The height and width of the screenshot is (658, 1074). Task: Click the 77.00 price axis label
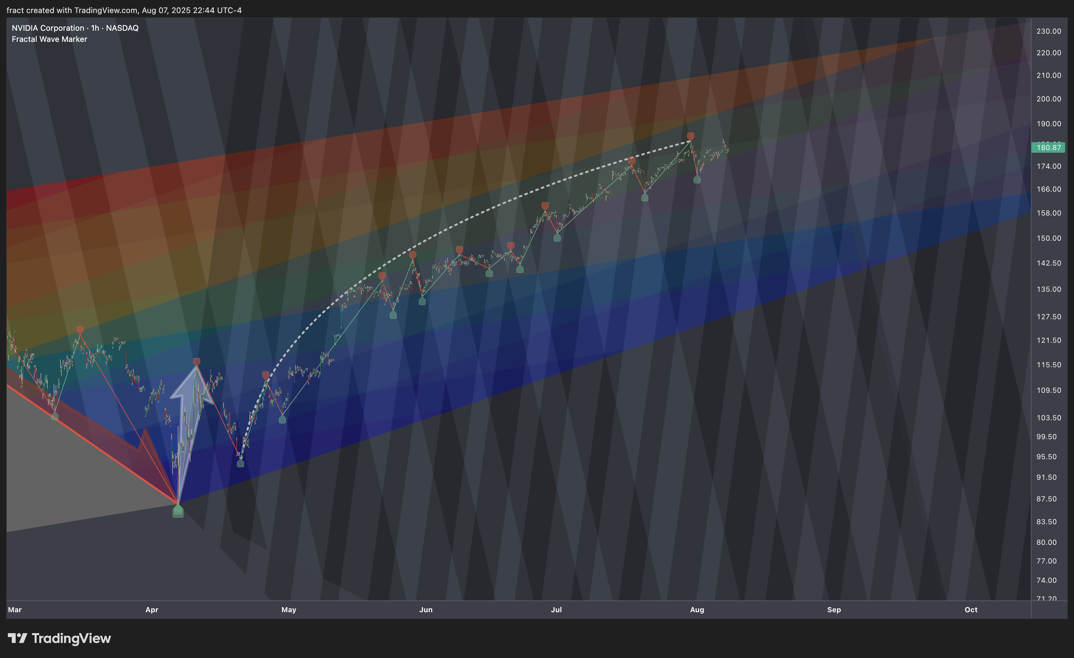pos(1047,561)
